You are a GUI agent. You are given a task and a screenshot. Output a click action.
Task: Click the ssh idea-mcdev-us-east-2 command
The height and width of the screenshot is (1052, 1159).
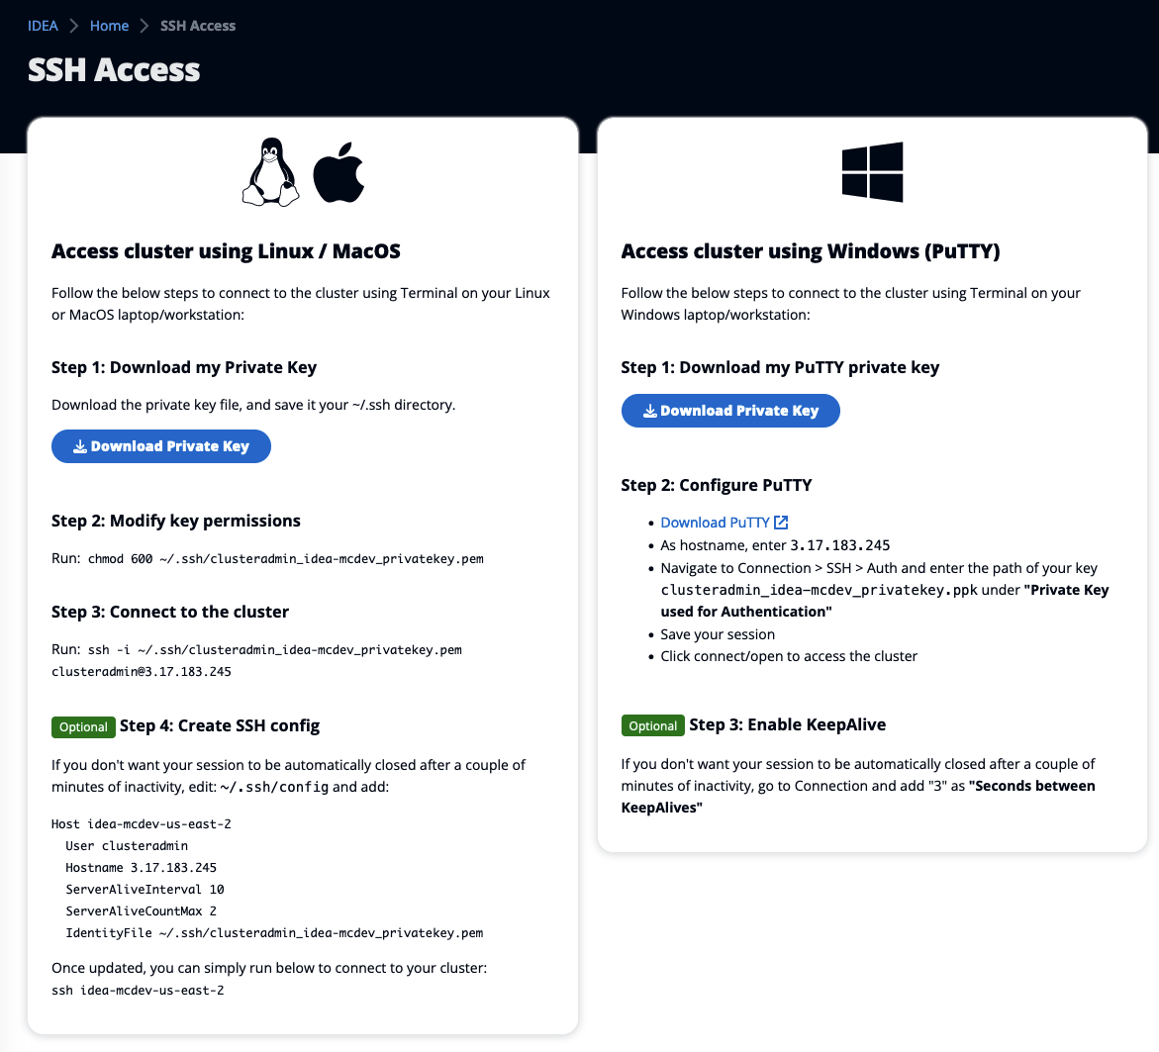pos(138,990)
